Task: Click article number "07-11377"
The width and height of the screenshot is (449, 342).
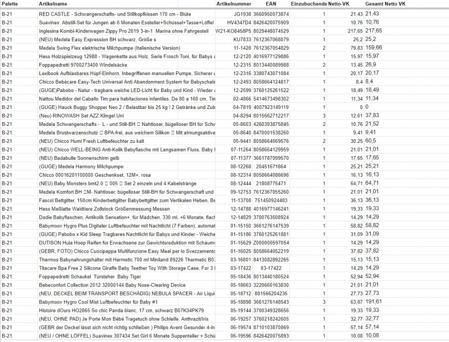Action: click(x=241, y=158)
